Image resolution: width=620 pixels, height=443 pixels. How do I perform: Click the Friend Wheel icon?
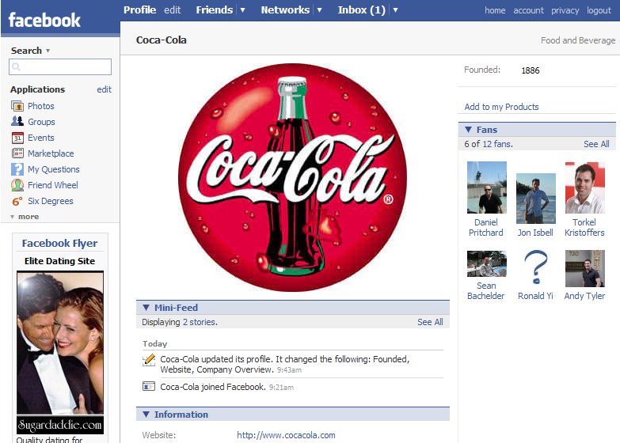[17, 185]
